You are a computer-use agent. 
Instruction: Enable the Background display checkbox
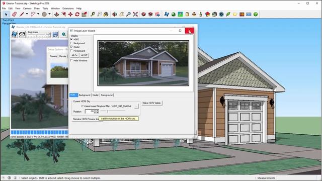[71, 43]
